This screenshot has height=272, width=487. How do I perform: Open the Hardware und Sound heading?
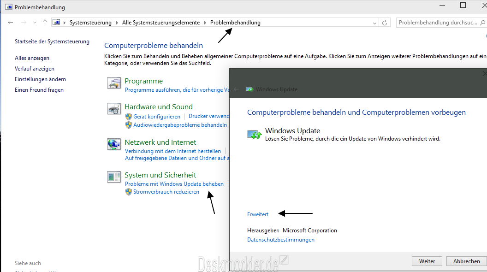[159, 107]
